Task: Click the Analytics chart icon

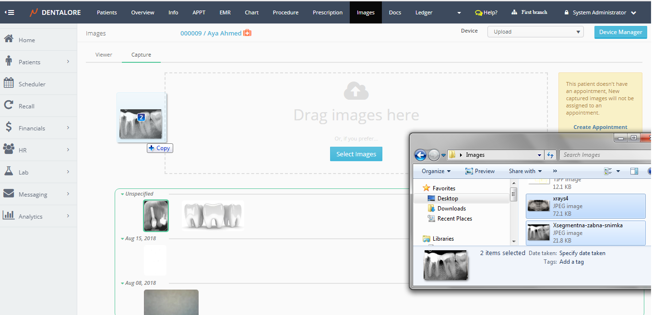Action: coord(9,215)
